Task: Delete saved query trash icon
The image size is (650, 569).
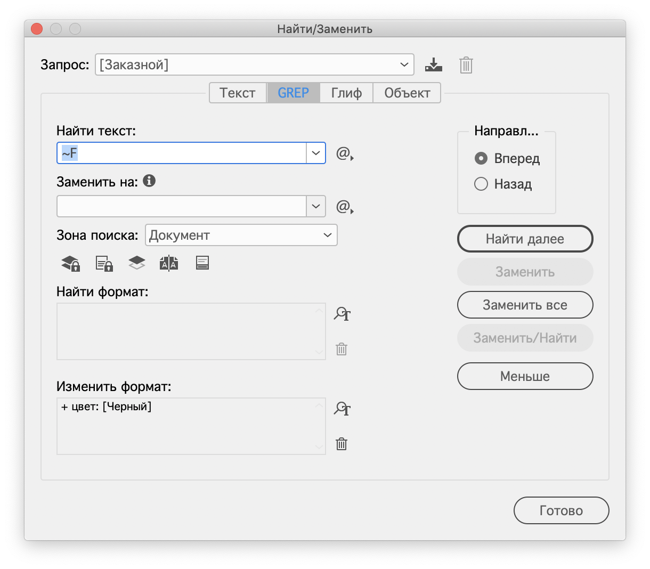Action: [466, 65]
